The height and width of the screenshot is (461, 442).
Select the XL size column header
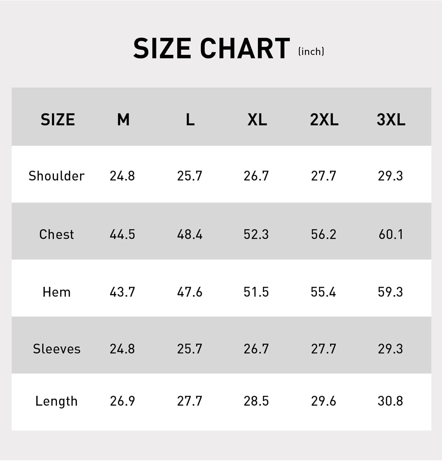[x=257, y=120]
